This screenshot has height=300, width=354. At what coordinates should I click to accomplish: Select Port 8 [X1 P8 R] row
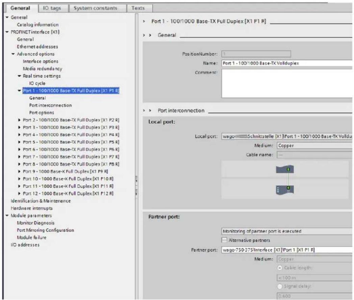pos(71,164)
